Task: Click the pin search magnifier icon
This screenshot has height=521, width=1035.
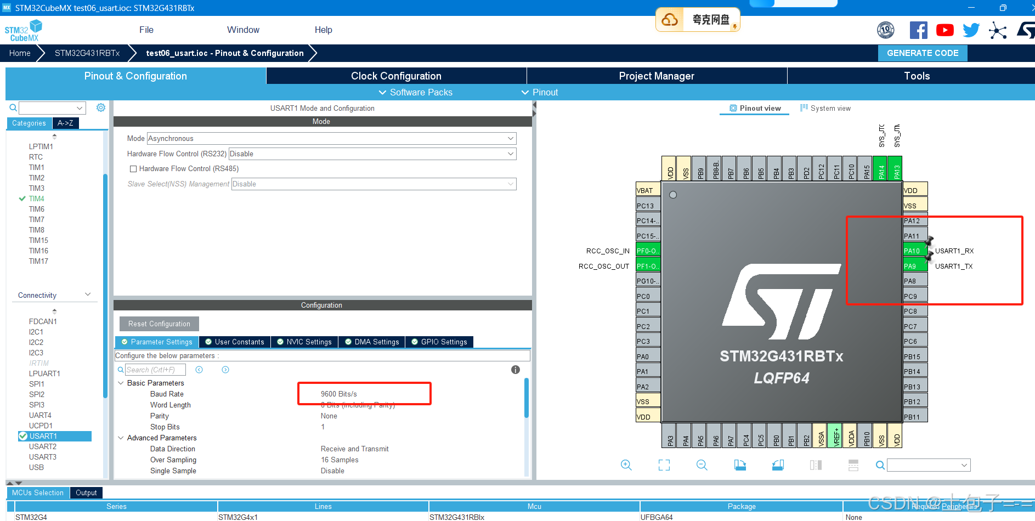Action: (x=880, y=465)
